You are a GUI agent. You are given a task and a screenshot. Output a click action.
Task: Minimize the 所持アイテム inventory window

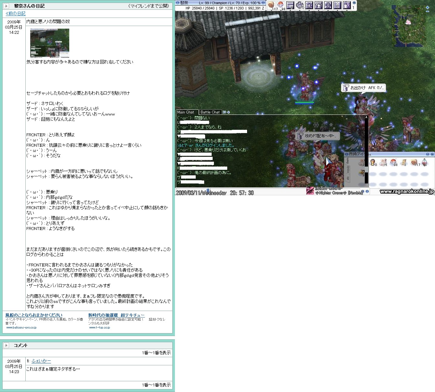(428, 154)
